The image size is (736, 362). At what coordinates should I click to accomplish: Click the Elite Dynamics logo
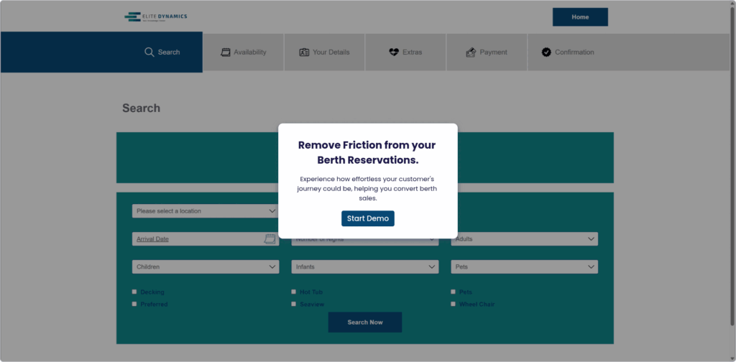click(x=155, y=17)
